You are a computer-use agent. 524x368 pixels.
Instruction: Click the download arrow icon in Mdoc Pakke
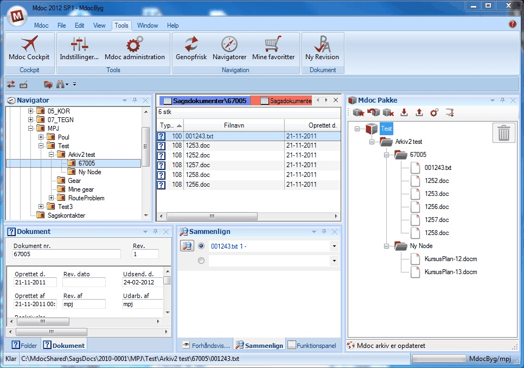(404, 113)
